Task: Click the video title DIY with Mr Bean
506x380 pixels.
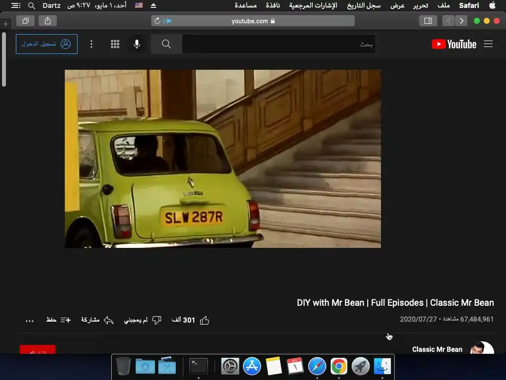Action: 395,303
